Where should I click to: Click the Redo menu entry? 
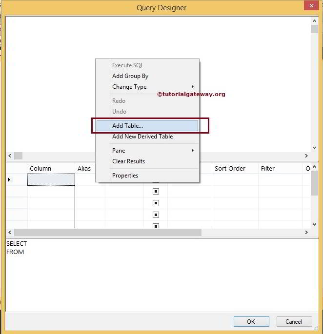pyautogui.click(x=147, y=101)
